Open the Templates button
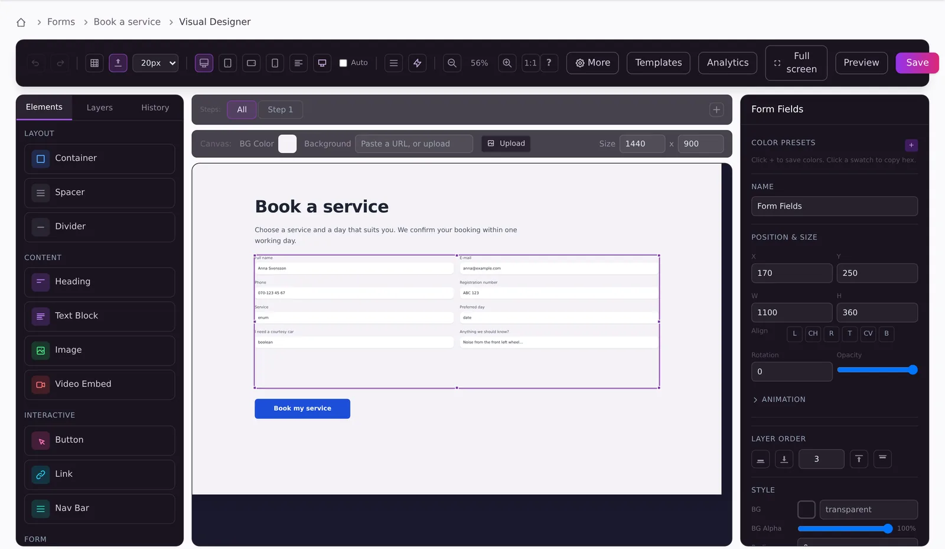 tap(659, 63)
